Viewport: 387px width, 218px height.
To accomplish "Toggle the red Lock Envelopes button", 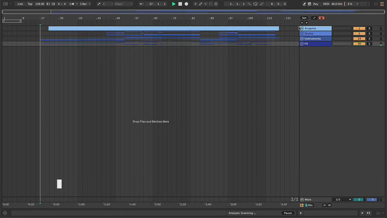I will [x=322, y=18].
